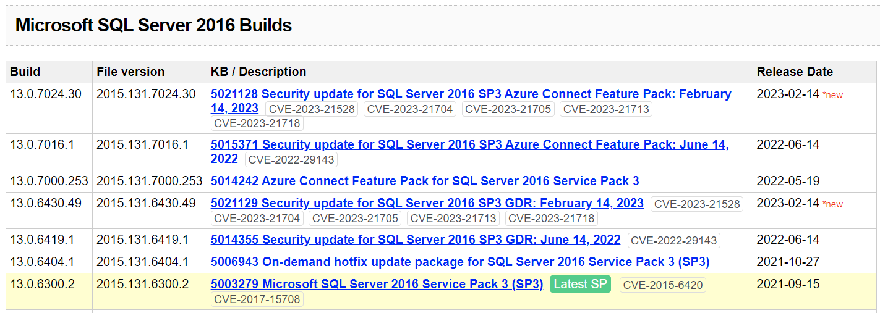Open KB 5014355 SP3 GDR June 2022 link
Image resolution: width=880 pixels, height=313 pixels.
tap(415, 240)
